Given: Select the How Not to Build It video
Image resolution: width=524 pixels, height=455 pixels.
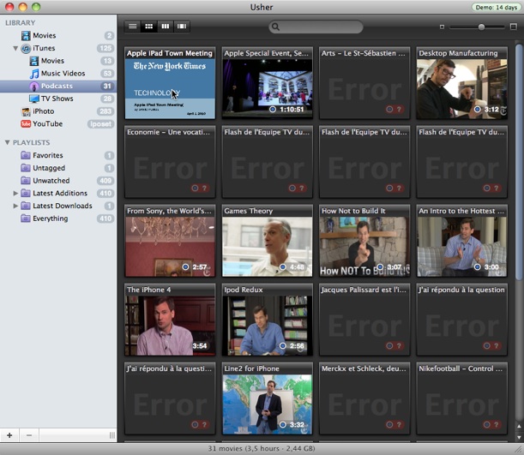Looking at the screenshot, I should point(364,241).
